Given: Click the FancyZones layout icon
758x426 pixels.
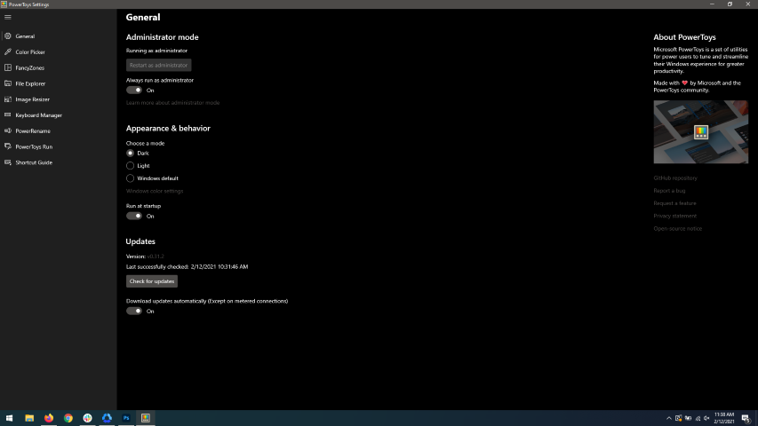Looking at the screenshot, I should pos(8,67).
